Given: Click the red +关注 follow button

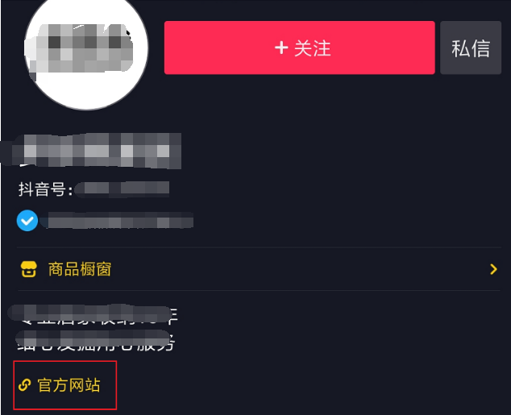Looking at the screenshot, I should coord(300,48).
